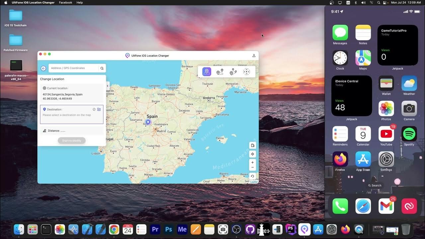425x239 pixels.
Task: Open Reminders on the iPhone screen
Action: 340,134
